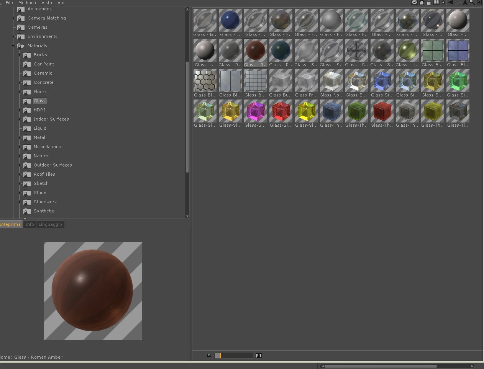
Task: Expand the Environments node arrow
Action: pyautogui.click(x=14, y=36)
